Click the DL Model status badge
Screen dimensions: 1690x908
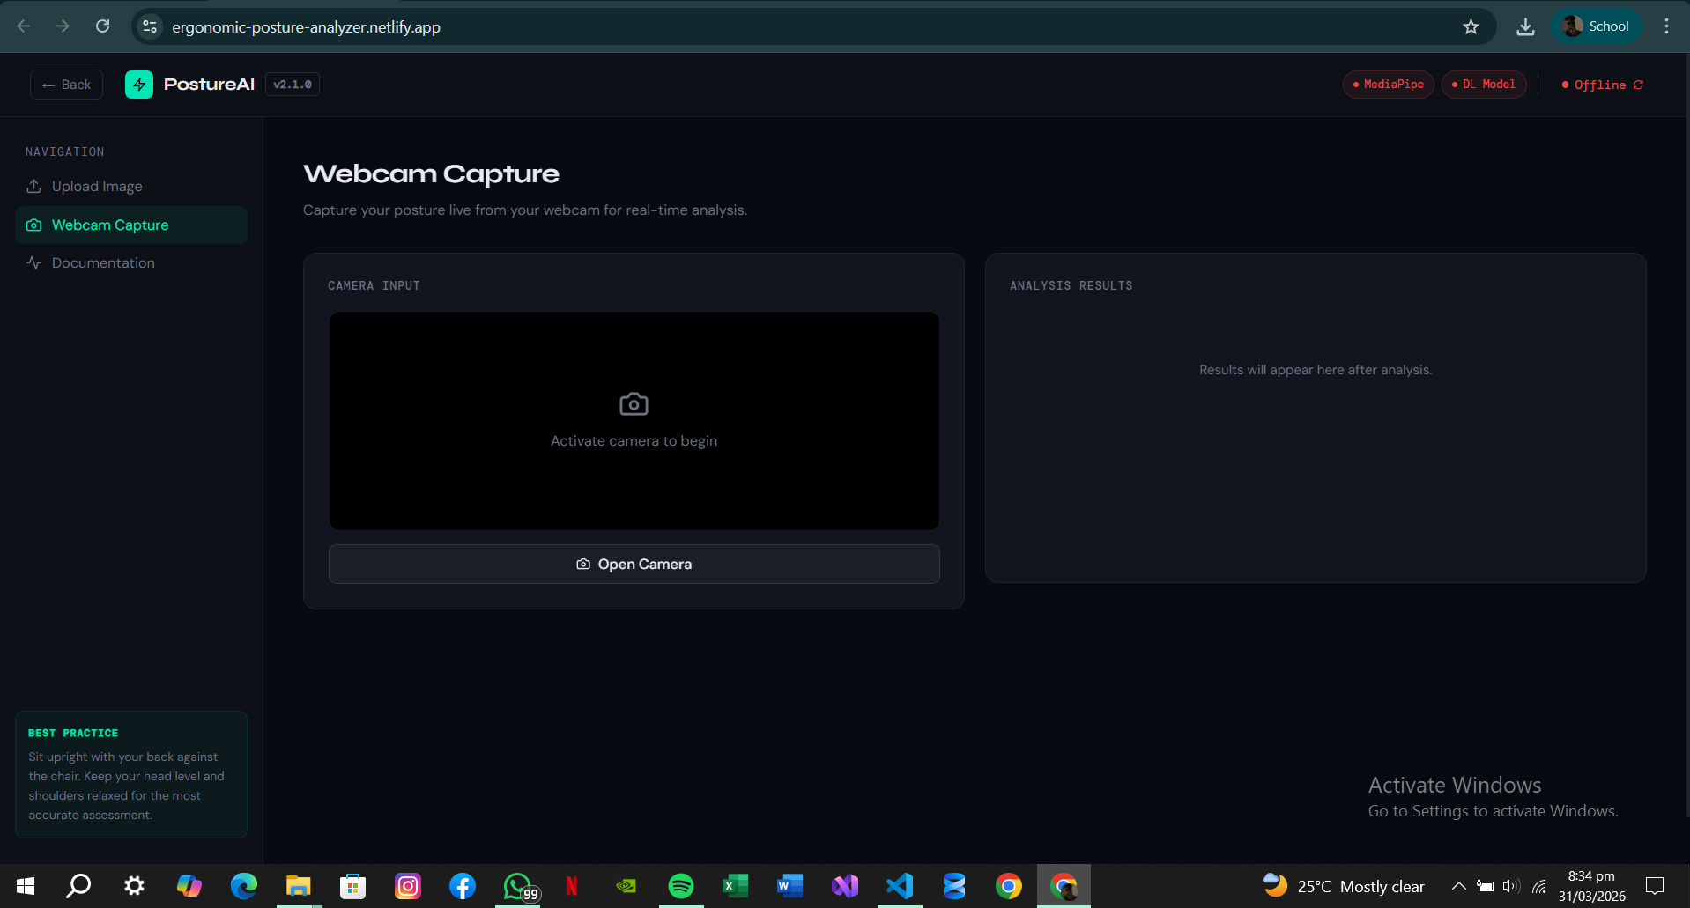(x=1484, y=85)
